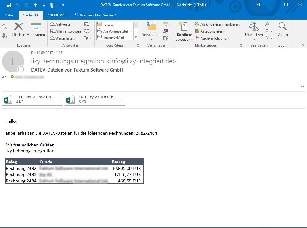Open the junk mail block dropdown
The image size is (307, 228).
(x=6, y=36)
